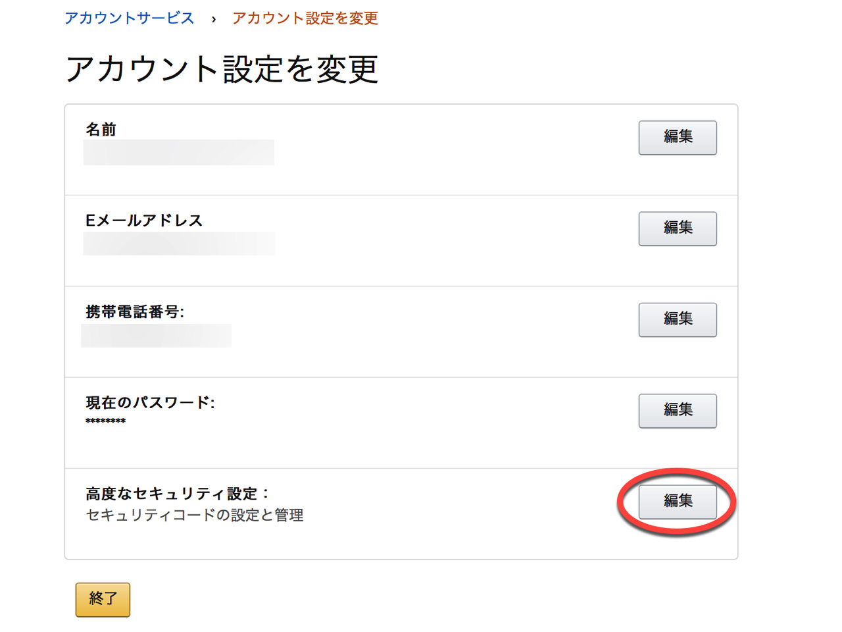Click the 名前 field label
Image resolution: width=842 pixels, height=632 pixels.
pyautogui.click(x=101, y=130)
